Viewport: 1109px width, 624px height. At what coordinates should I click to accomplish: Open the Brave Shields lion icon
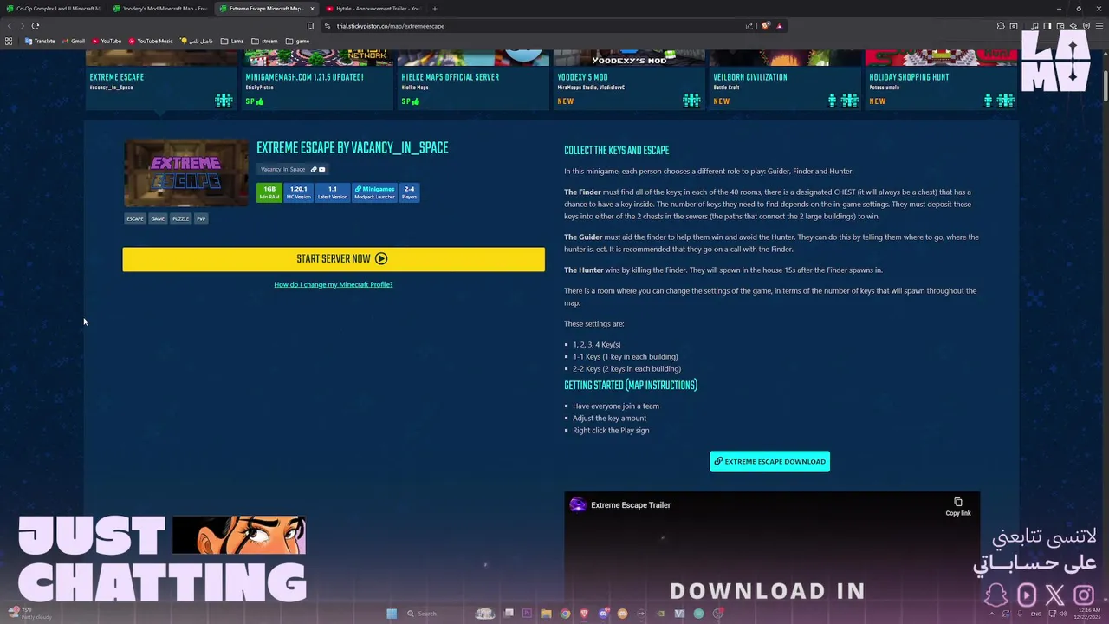765,26
